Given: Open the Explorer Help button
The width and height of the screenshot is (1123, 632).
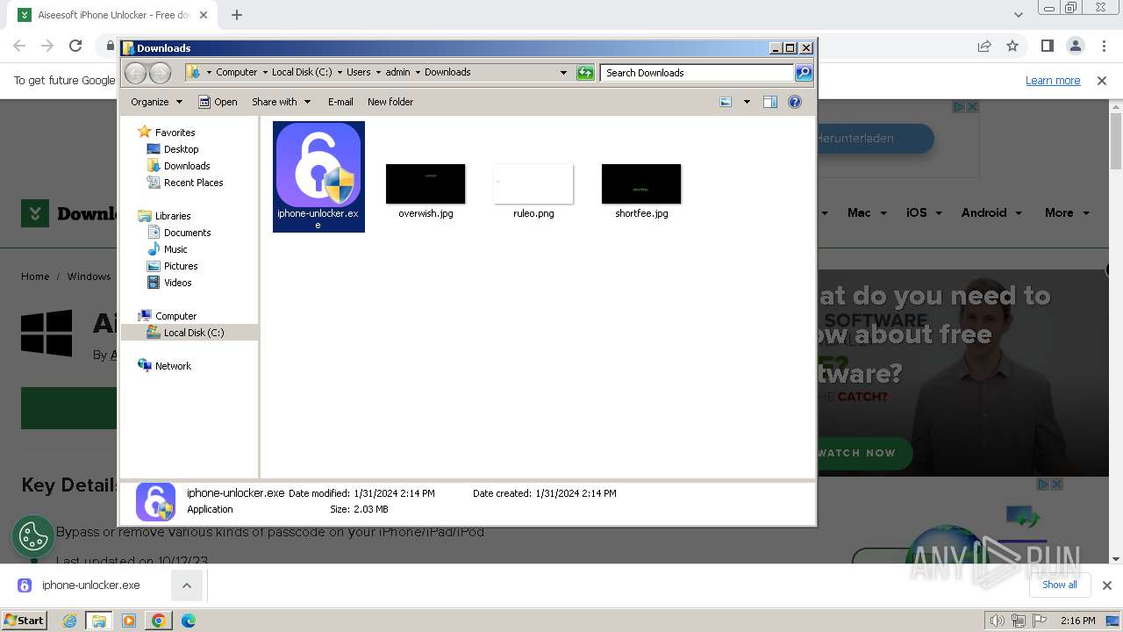Looking at the screenshot, I should [x=795, y=102].
